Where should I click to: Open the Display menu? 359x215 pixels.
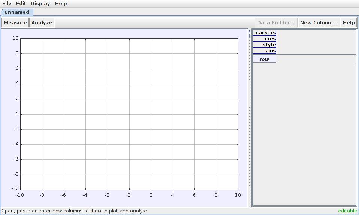point(40,3)
